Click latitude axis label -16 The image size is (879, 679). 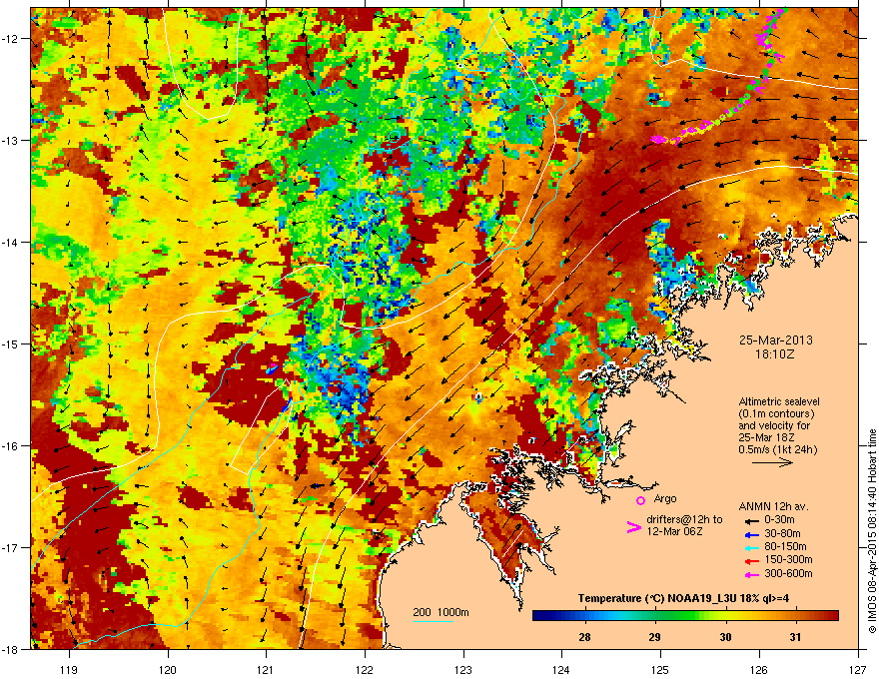10,446
